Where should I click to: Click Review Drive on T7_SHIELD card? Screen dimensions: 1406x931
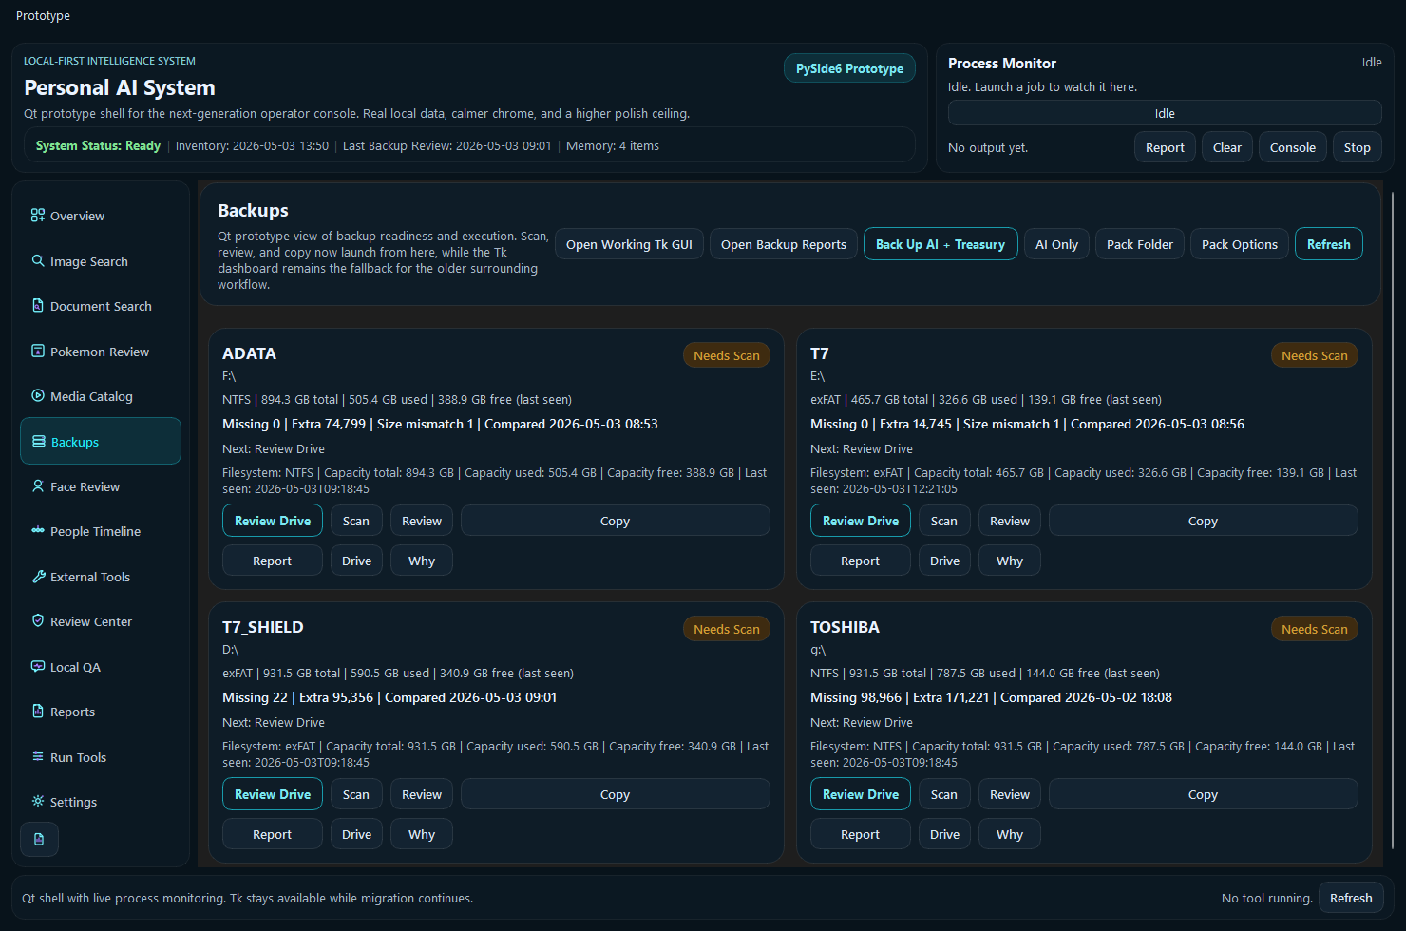tap(273, 794)
